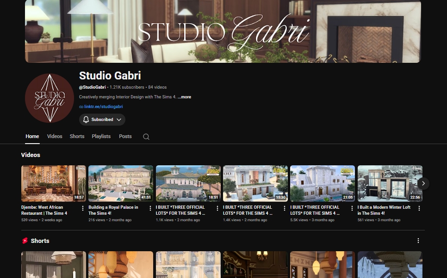Screen dimensions: 447x278
Task: Click the red Shorts logo icon
Action: point(25,241)
